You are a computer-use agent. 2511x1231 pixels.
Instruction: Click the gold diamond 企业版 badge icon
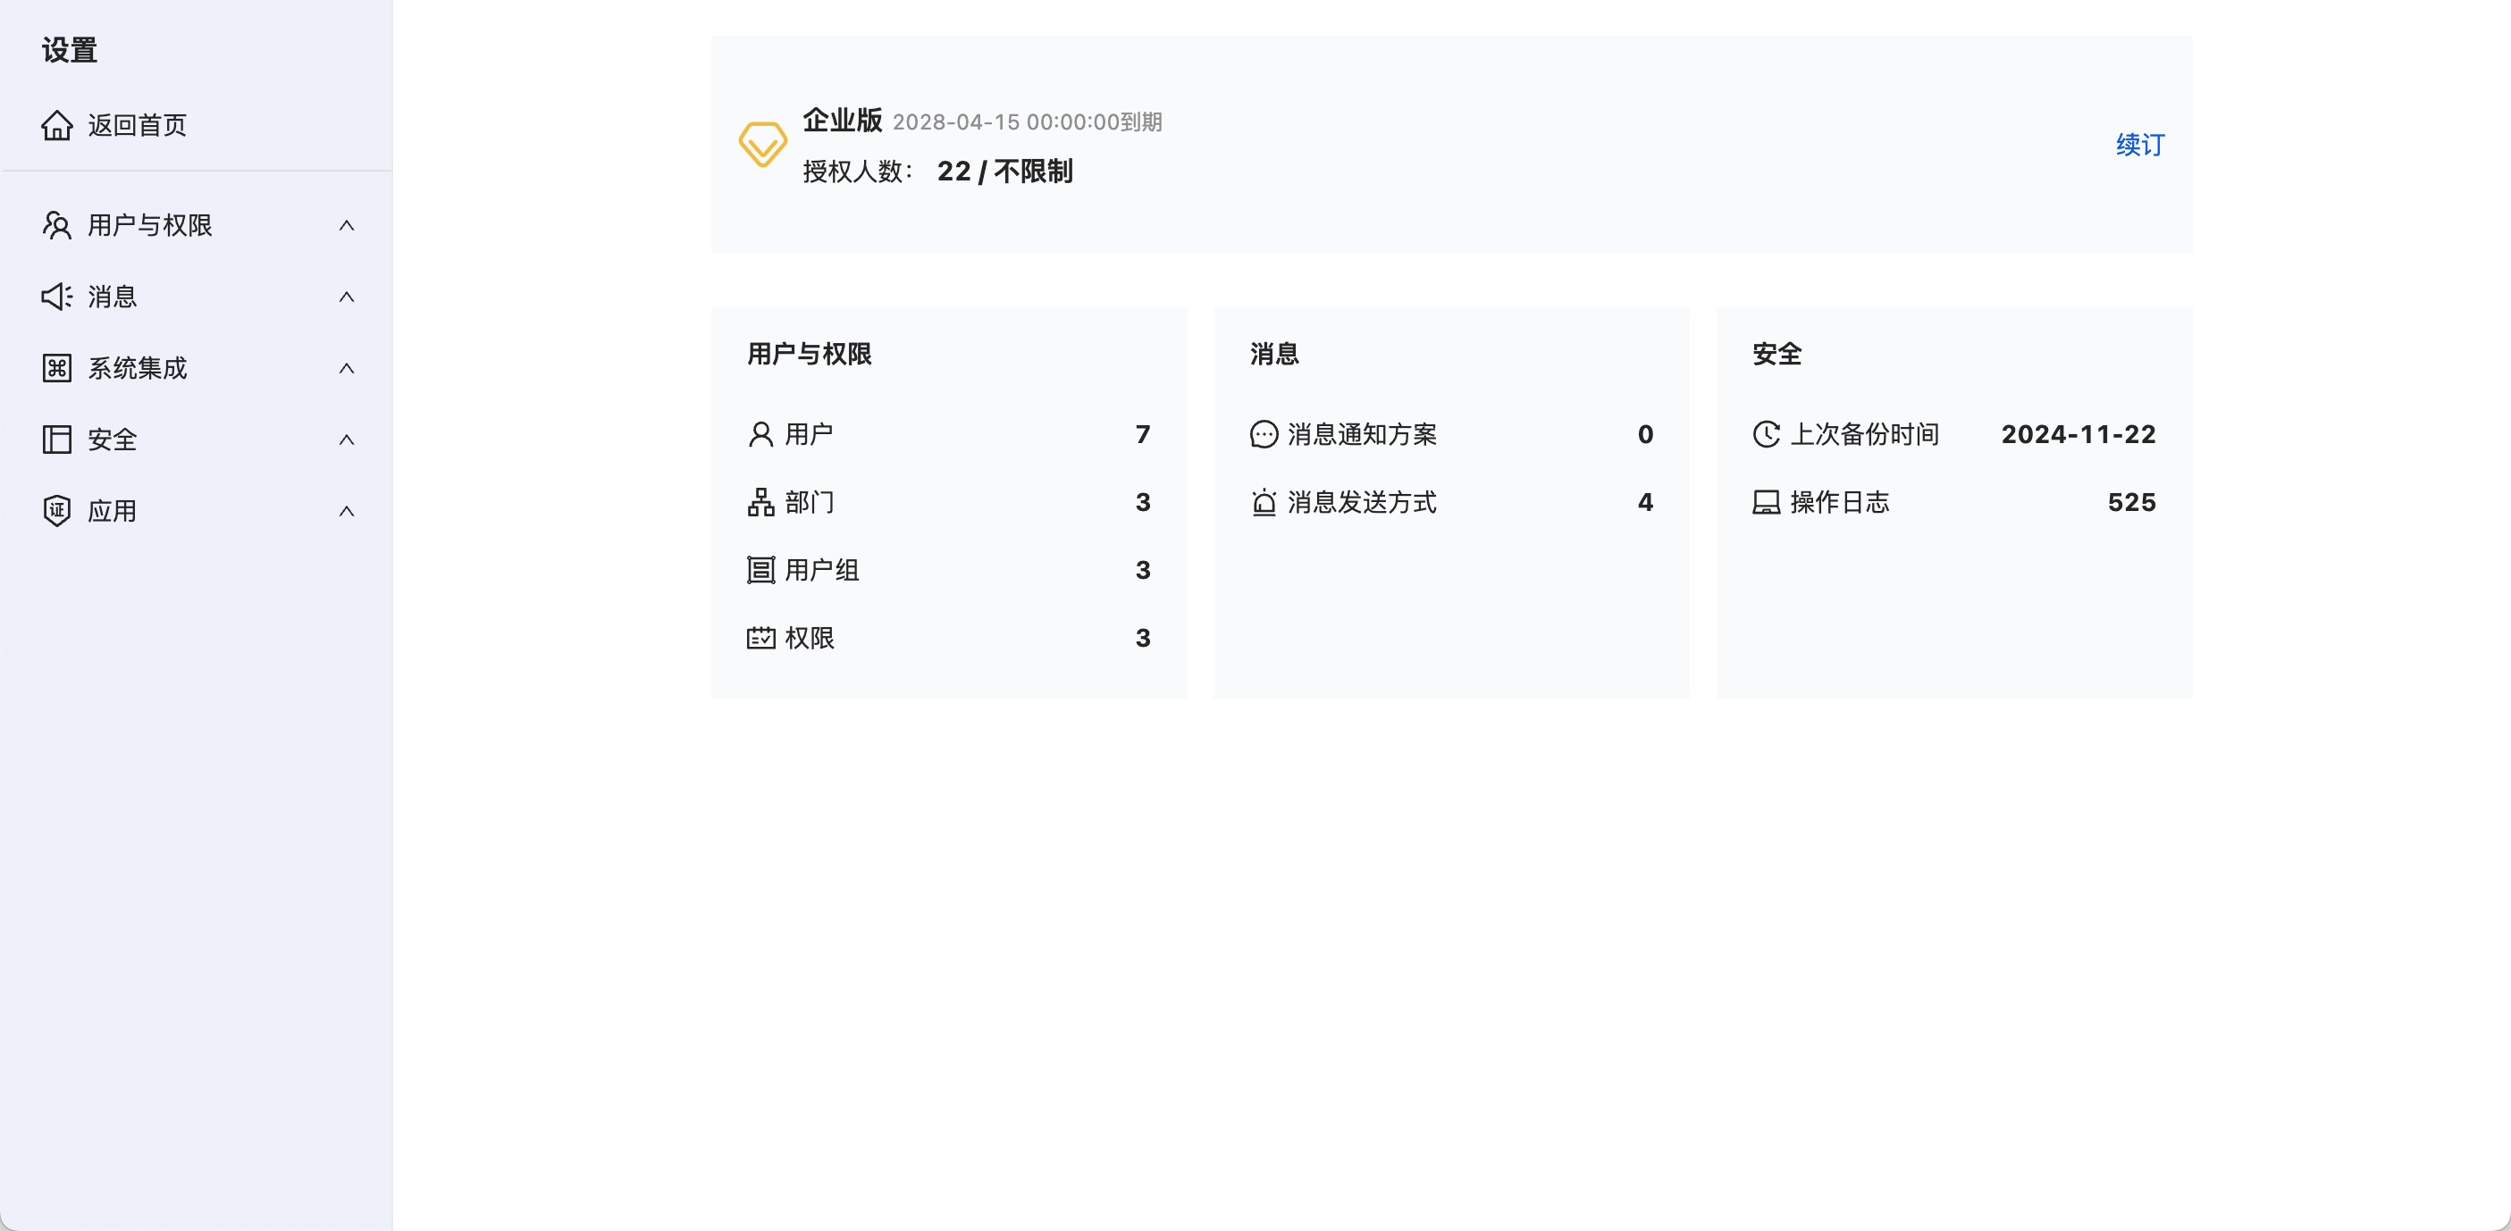(x=762, y=144)
